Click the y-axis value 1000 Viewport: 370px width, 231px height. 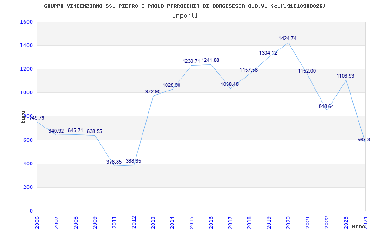tap(26, 93)
